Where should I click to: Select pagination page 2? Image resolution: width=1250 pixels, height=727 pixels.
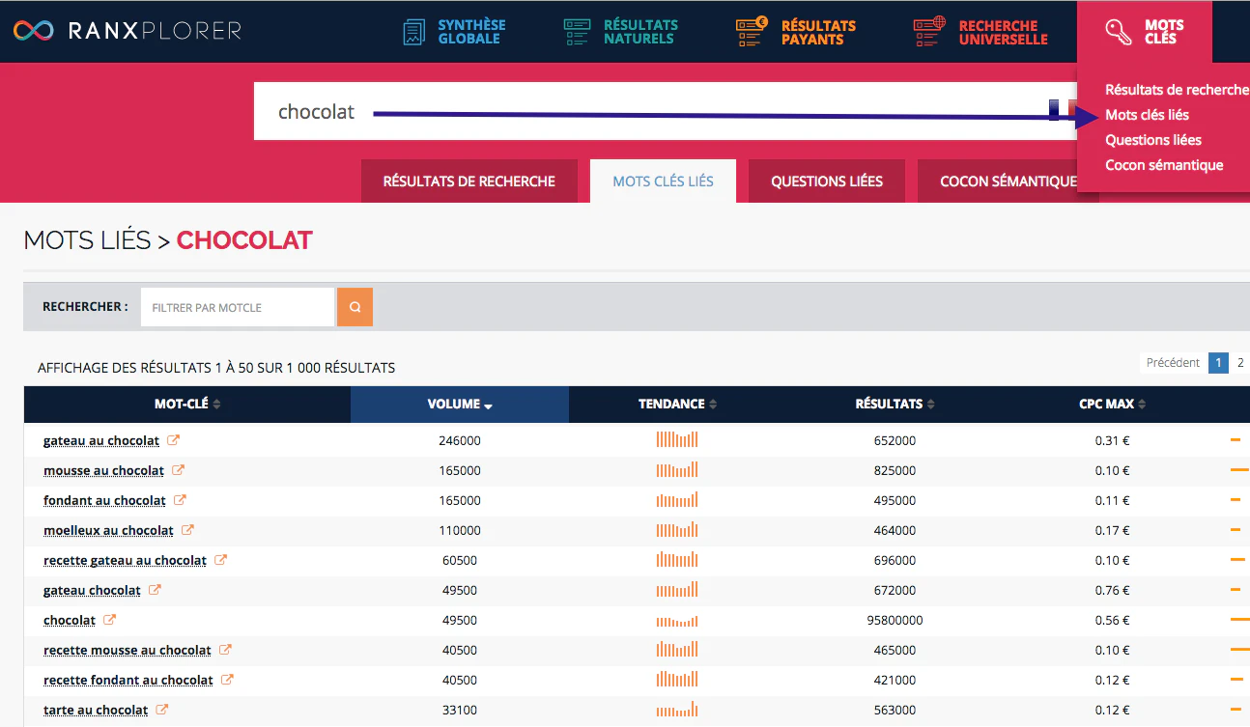pos(1240,363)
